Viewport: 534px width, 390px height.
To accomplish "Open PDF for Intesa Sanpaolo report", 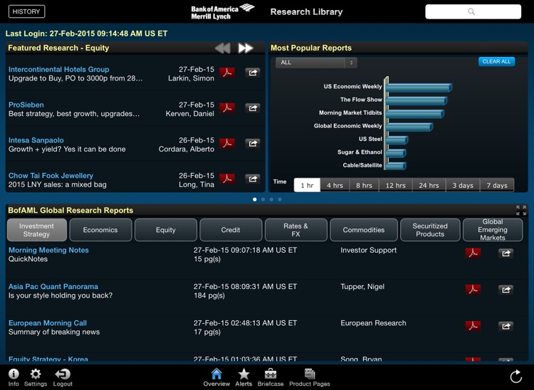I will (227, 143).
